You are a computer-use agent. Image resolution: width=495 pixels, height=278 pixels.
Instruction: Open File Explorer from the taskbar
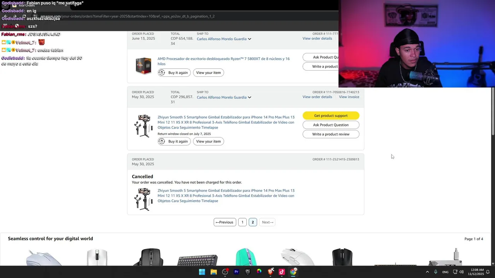click(213, 272)
